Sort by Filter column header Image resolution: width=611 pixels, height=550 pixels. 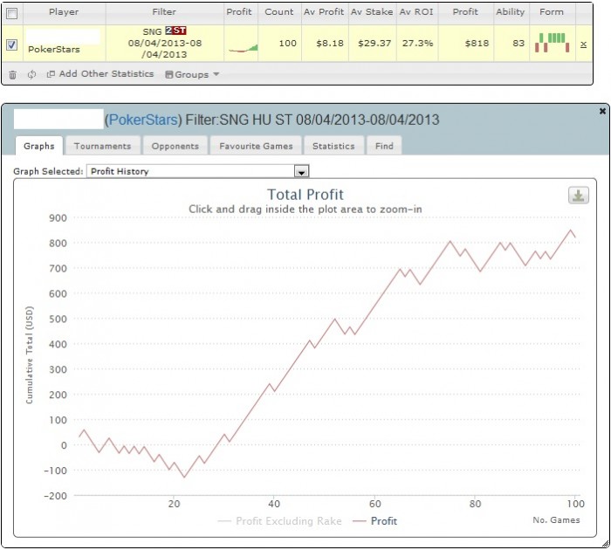click(164, 12)
